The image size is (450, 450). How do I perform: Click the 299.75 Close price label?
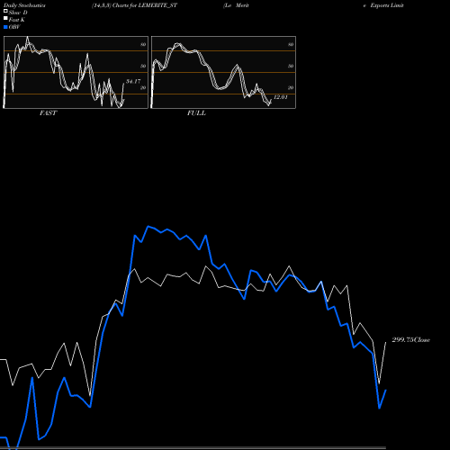pyautogui.click(x=410, y=340)
